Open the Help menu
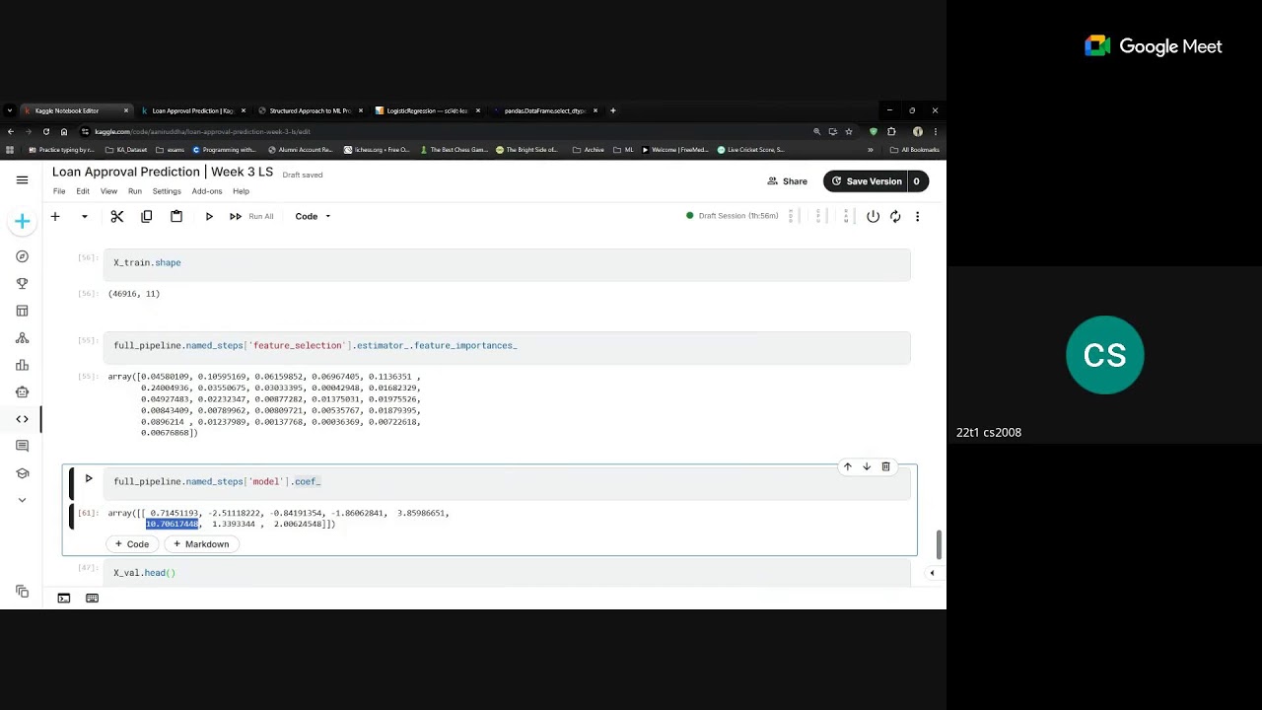 241,191
